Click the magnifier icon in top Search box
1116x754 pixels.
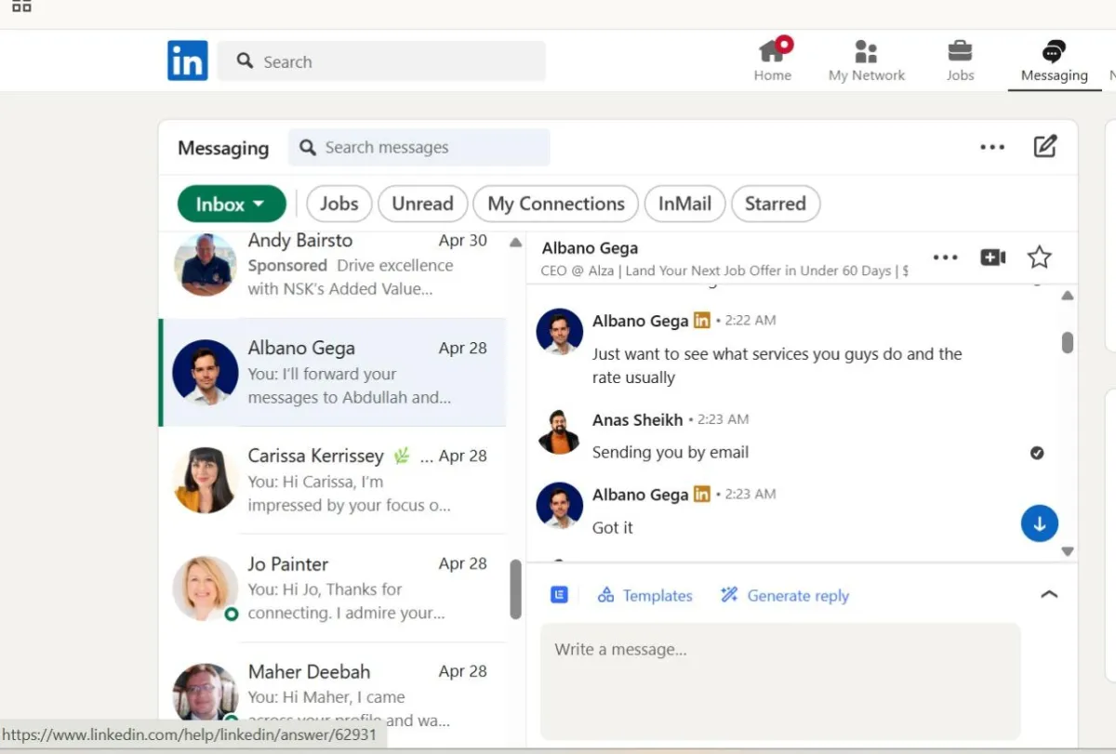pos(245,60)
